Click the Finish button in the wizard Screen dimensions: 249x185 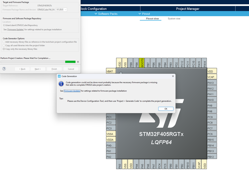coord(54,69)
